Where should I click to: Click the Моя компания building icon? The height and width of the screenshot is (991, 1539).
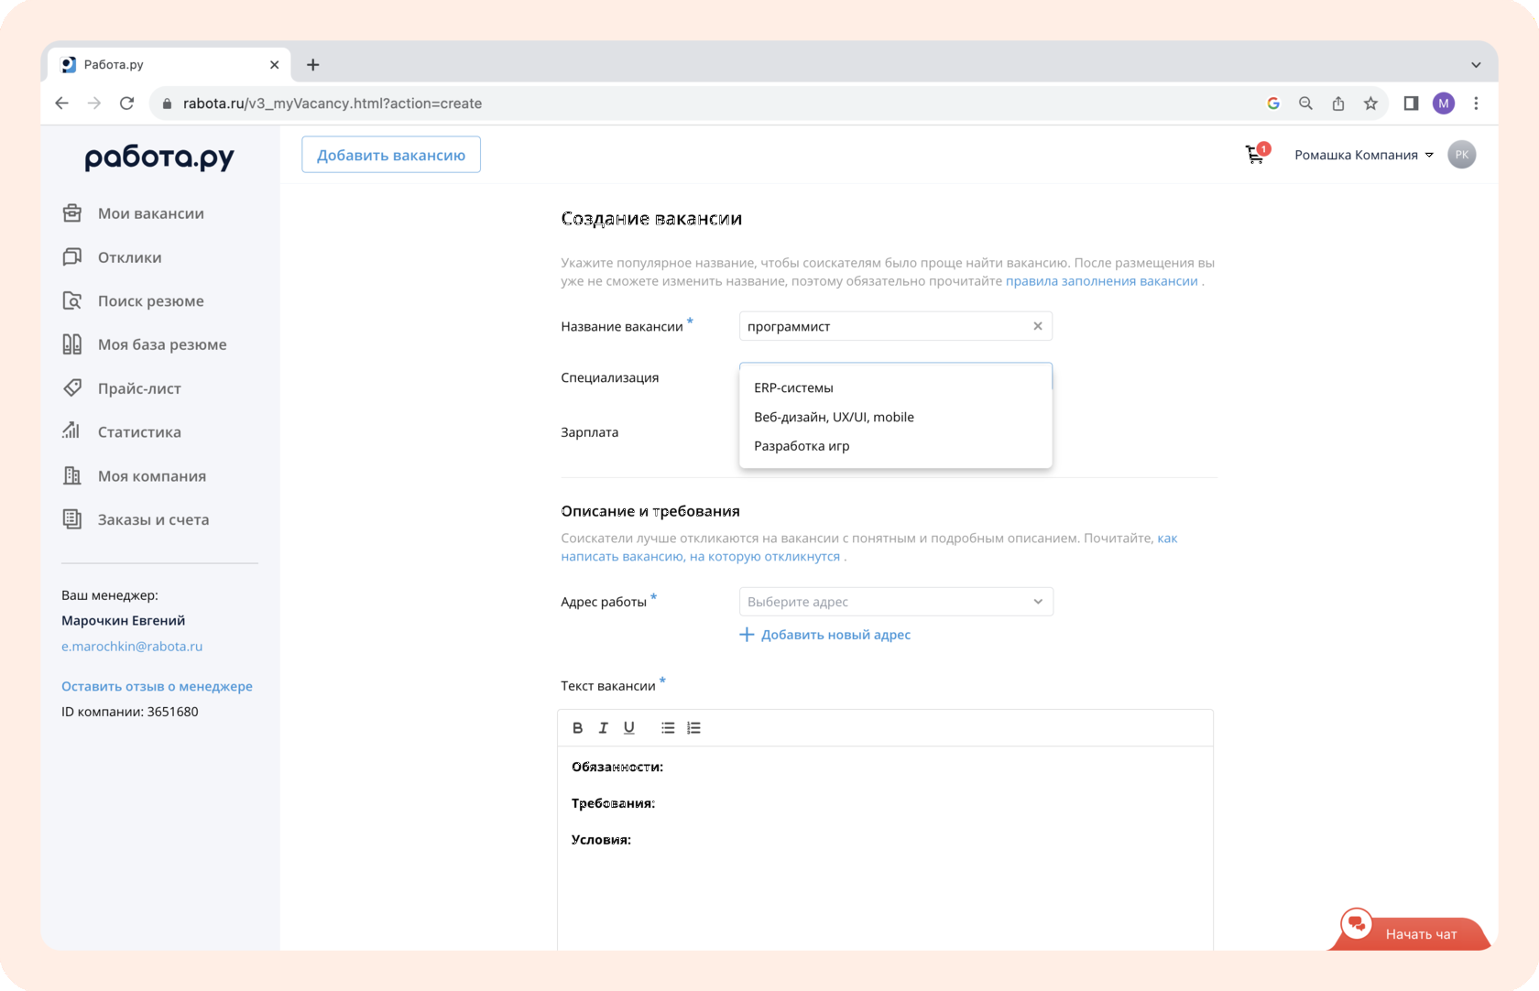(72, 475)
